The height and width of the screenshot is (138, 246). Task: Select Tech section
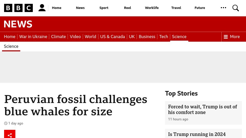163,37
